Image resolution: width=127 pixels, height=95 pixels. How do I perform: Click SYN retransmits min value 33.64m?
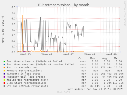(x=95, y=86)
